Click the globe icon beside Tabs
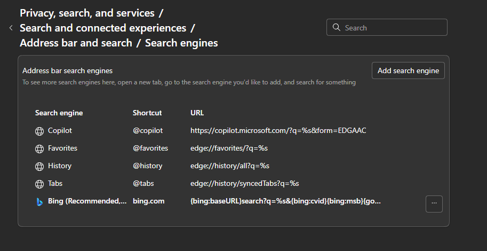Screen dimensions: 487x251 pos(39,184)
